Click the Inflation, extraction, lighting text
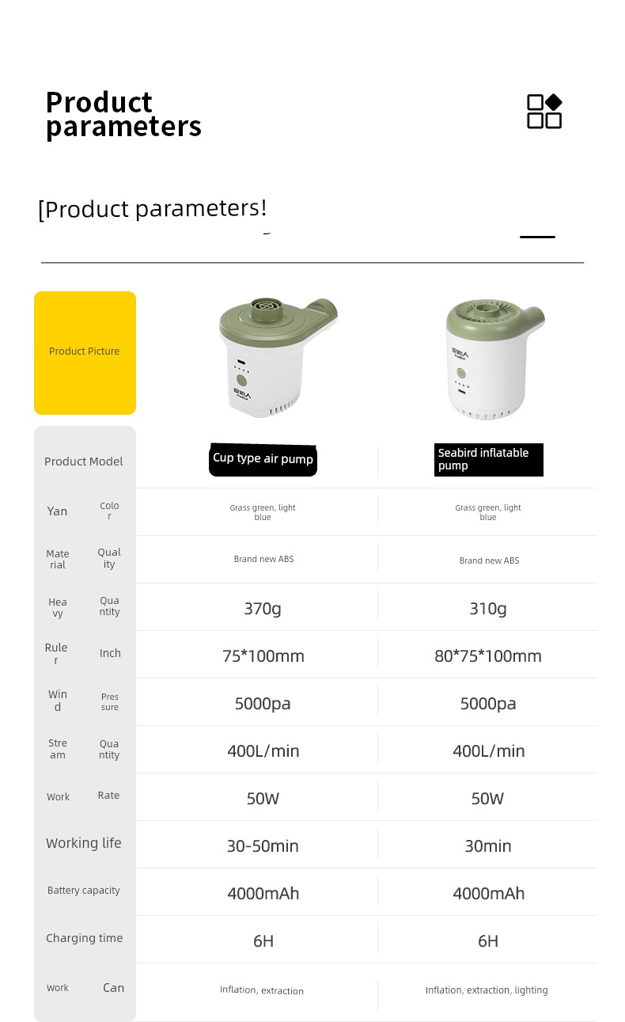625x1022 pixels. [487, 990]
